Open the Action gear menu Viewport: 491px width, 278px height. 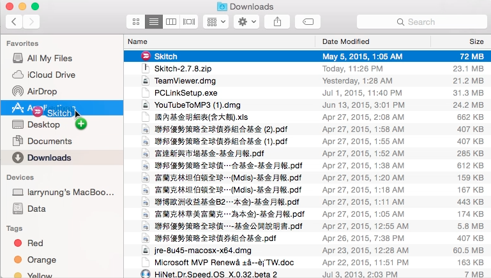tap(246, 22)
